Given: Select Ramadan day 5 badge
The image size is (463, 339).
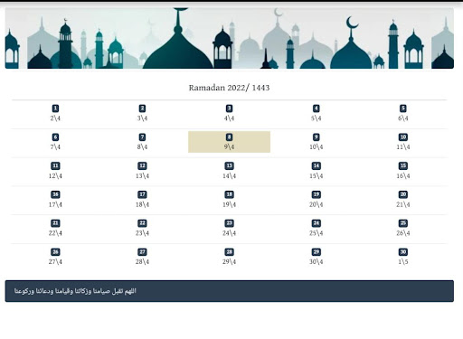Looking at the screenshot, I should pyautogui.click(x=403, y=108).
